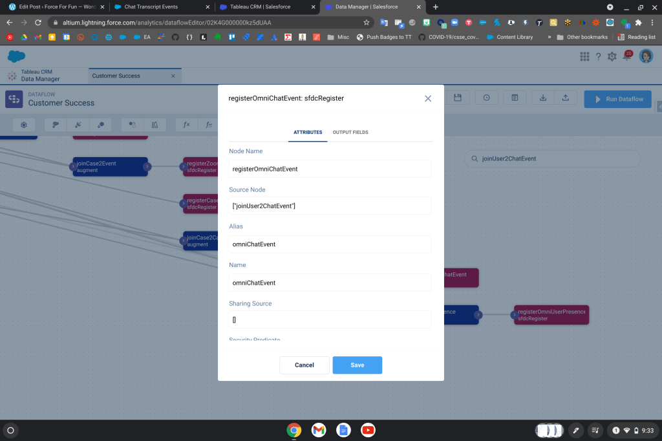
Task: Upload a dataflow JSON file
Action: (566, 98)
